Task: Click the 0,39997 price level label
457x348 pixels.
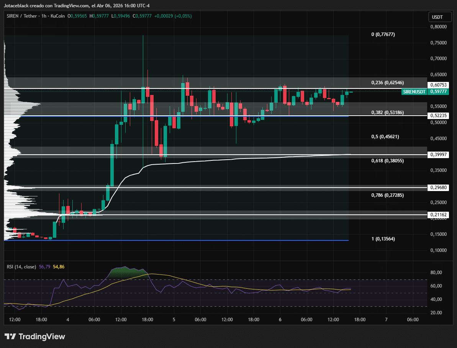Action: tap(438, 155)
